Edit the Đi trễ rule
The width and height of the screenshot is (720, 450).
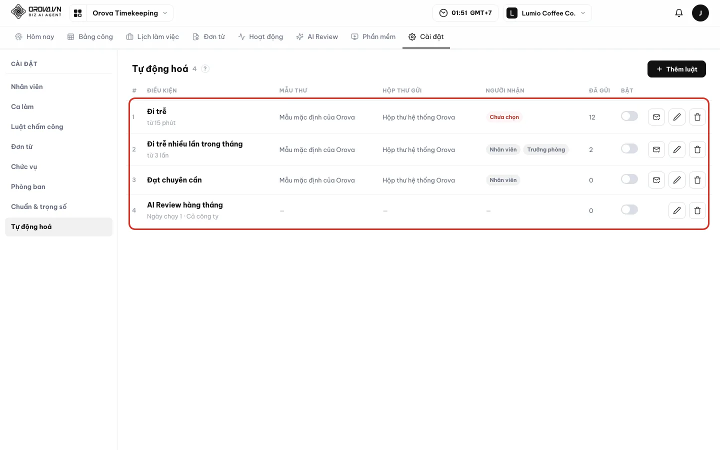(x=677, y=117)
